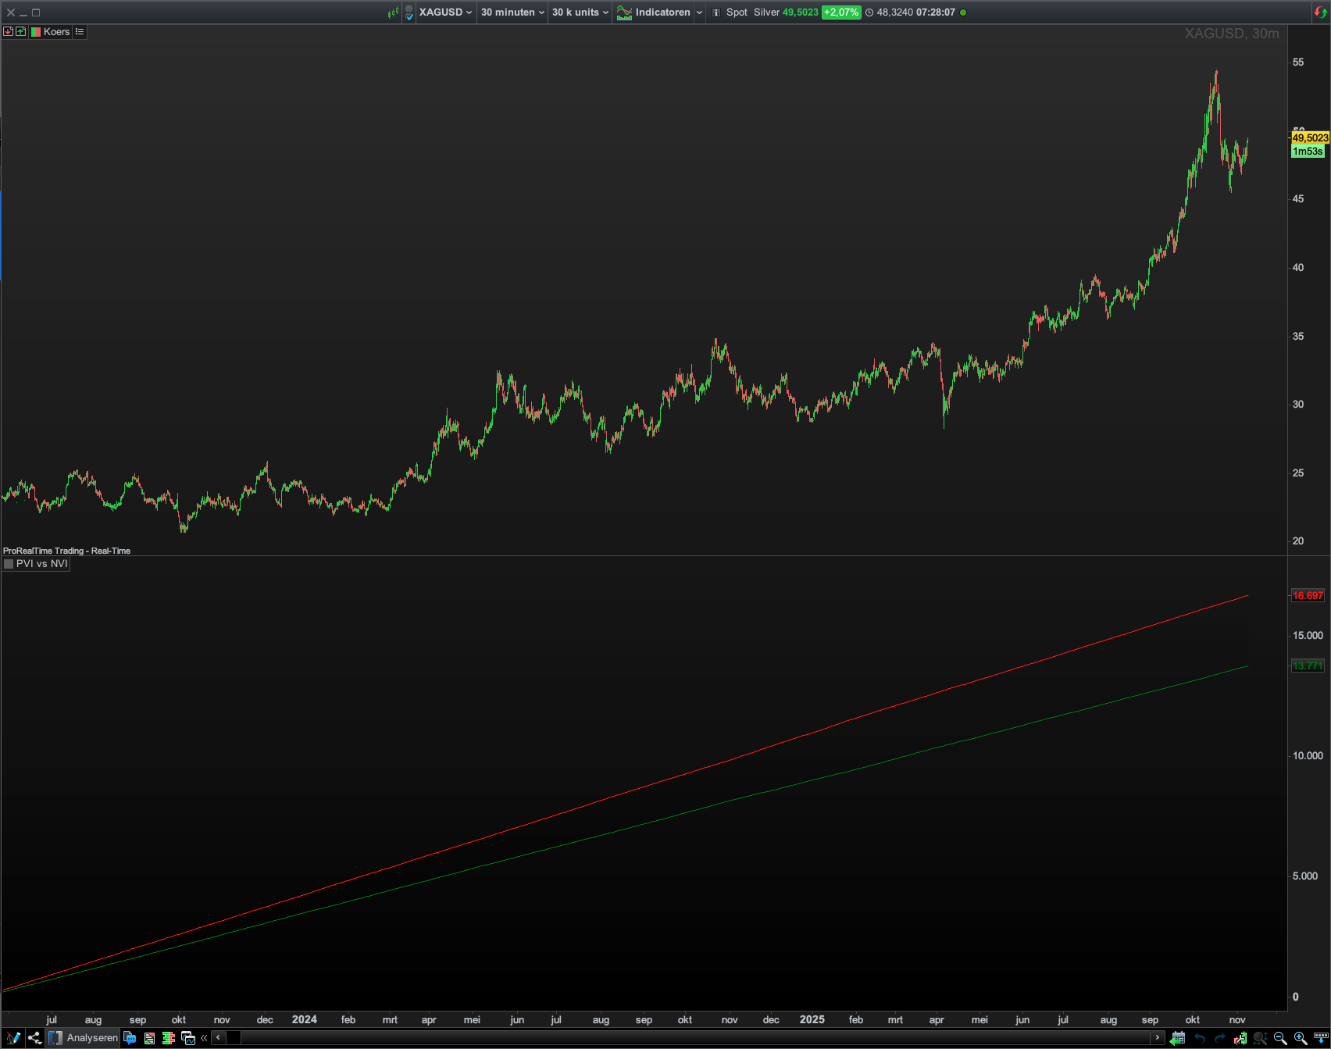1331x1049 pixels.
Task: Click the yellow 49,5023 price label
Action: pyautogui.click(x=1310, y=138)
